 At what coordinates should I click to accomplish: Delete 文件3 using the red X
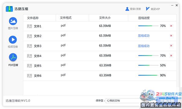tap(171, 46)
